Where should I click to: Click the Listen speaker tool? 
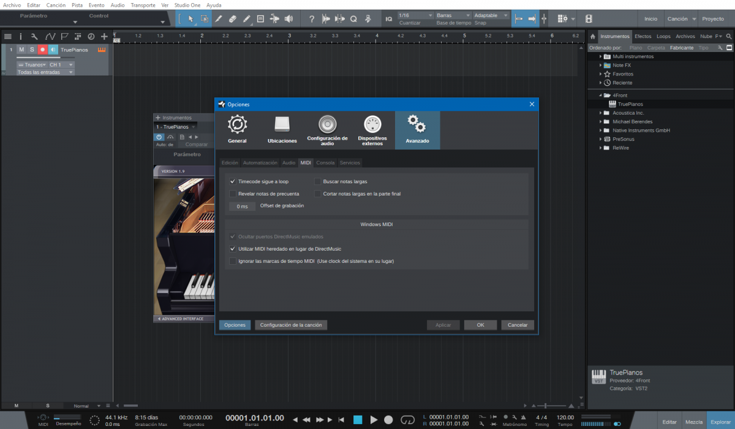pos(288,19)
